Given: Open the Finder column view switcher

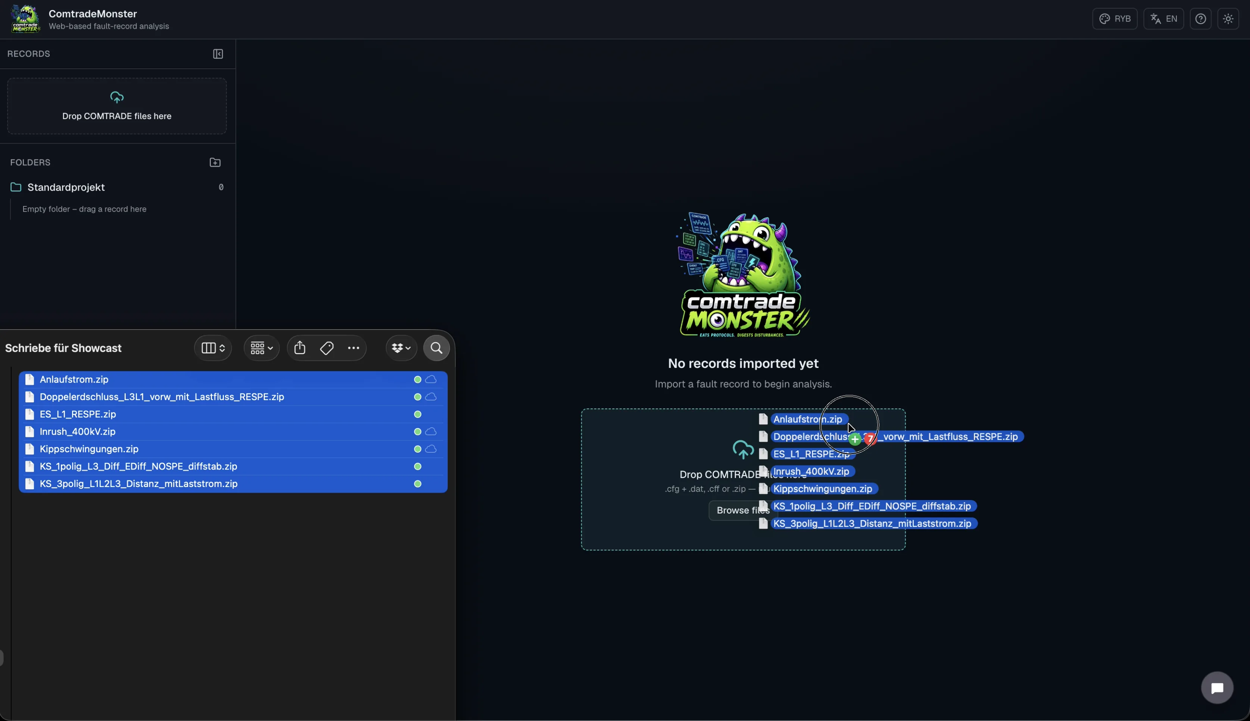Looking at the screenshot, I should [x=213, y=348].
